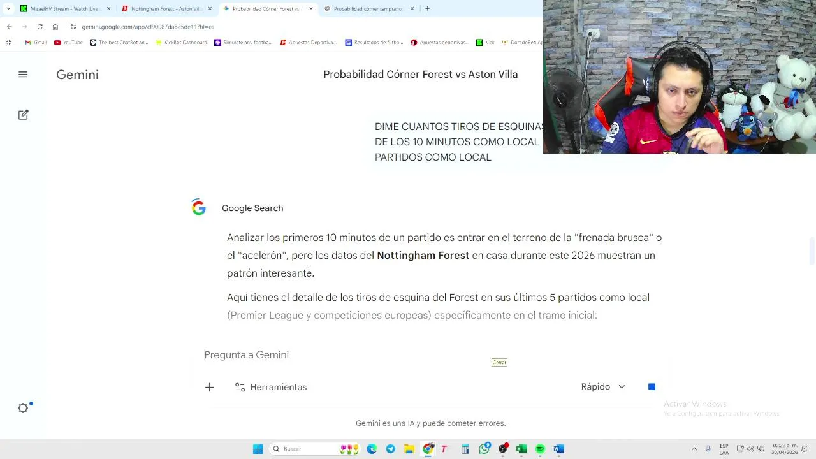Image resolution: width=816 pixels, height=459 pixels.
Task: Open the KickBot Dashboard bookmark
Action: pyautogui.click(x=181, y=42)
